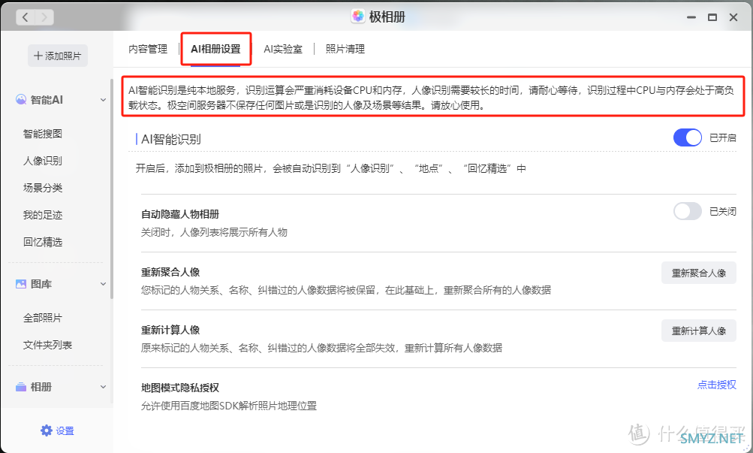This screenshot has width=753, height=453.
Task: Click the 重新聚合人像 button
Action: (699, 273)
